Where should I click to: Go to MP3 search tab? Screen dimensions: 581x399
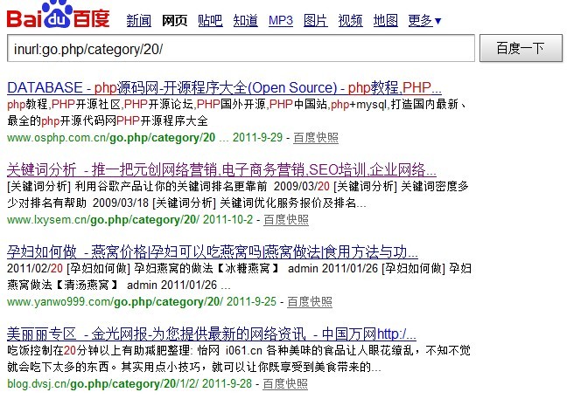click(281, 21)
